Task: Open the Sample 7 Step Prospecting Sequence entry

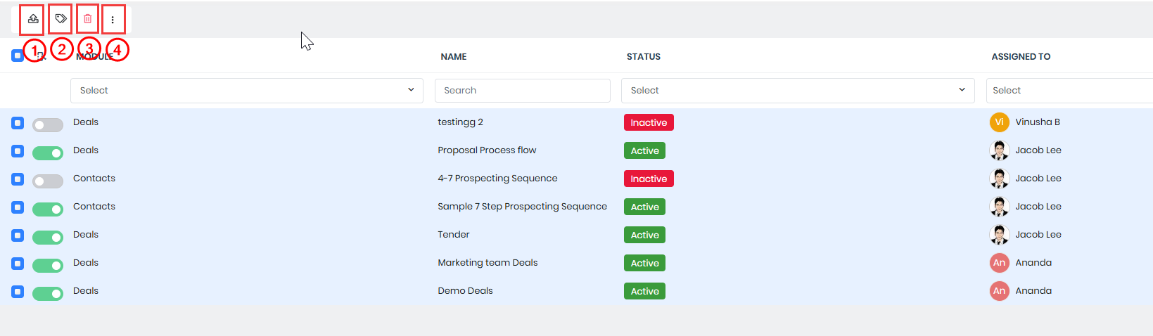Action: (522, 207)
